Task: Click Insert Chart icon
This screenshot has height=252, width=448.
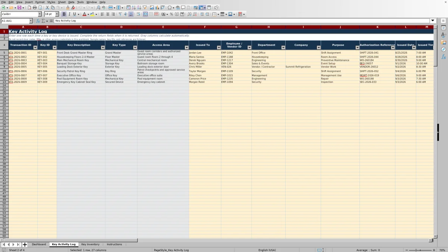Action: pyautogui.click(x=157, y=7)
